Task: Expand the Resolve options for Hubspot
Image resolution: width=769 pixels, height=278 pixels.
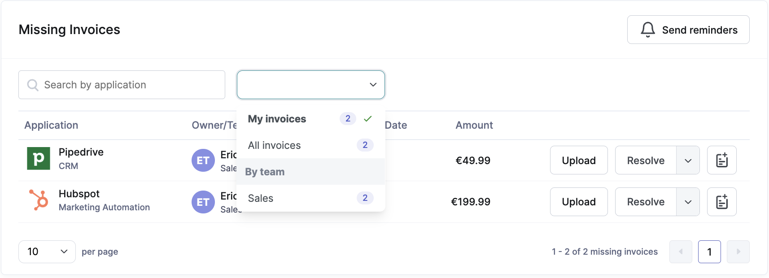Action: pyautogui.click(x=688, y=202)
